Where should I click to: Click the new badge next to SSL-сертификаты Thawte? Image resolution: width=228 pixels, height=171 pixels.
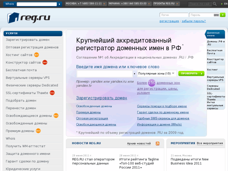pos(52,93)
